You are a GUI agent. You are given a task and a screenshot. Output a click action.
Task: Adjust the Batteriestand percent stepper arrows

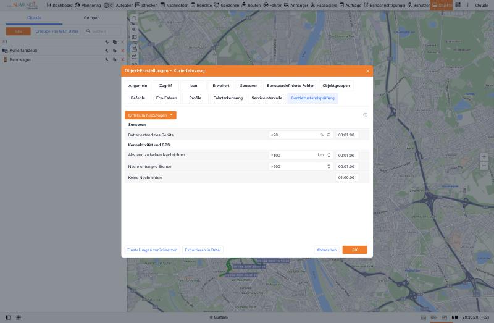point(329,135)
